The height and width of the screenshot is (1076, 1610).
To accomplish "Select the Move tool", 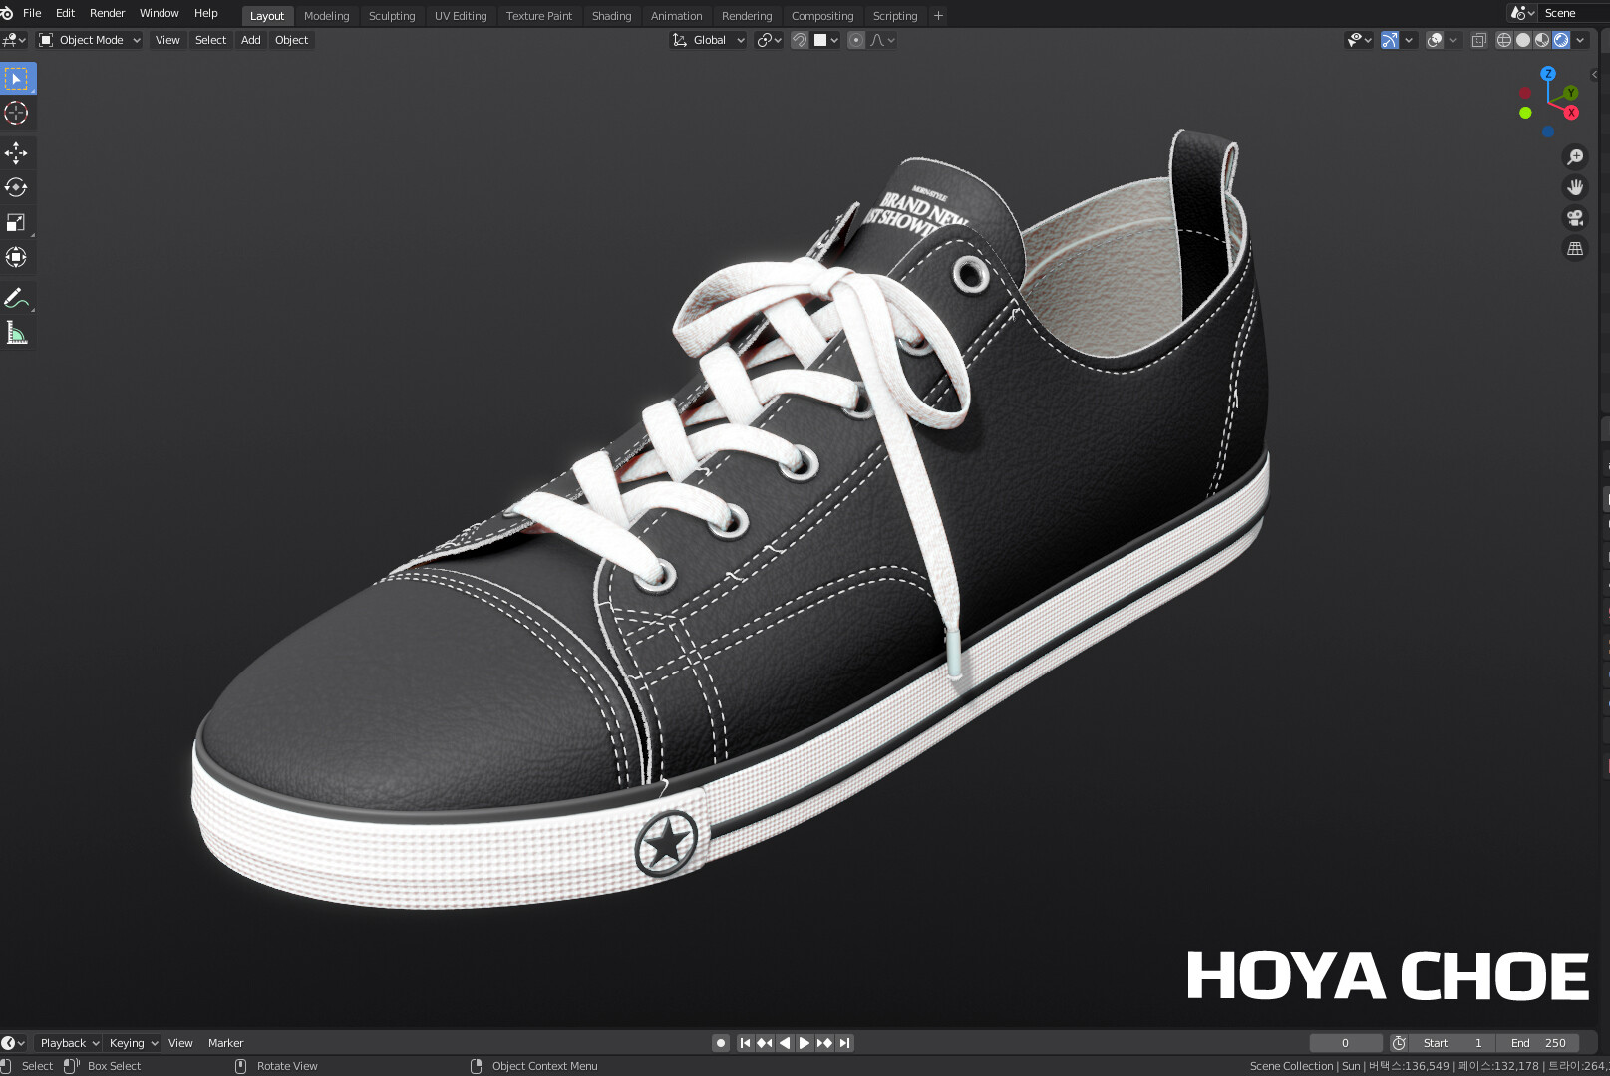I will pos(16,152).
